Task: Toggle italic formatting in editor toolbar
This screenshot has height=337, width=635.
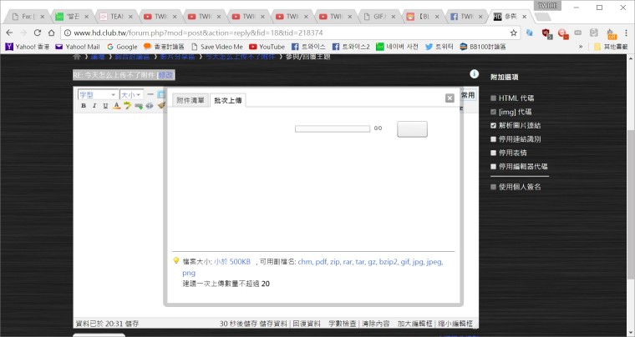Action: 94,106
